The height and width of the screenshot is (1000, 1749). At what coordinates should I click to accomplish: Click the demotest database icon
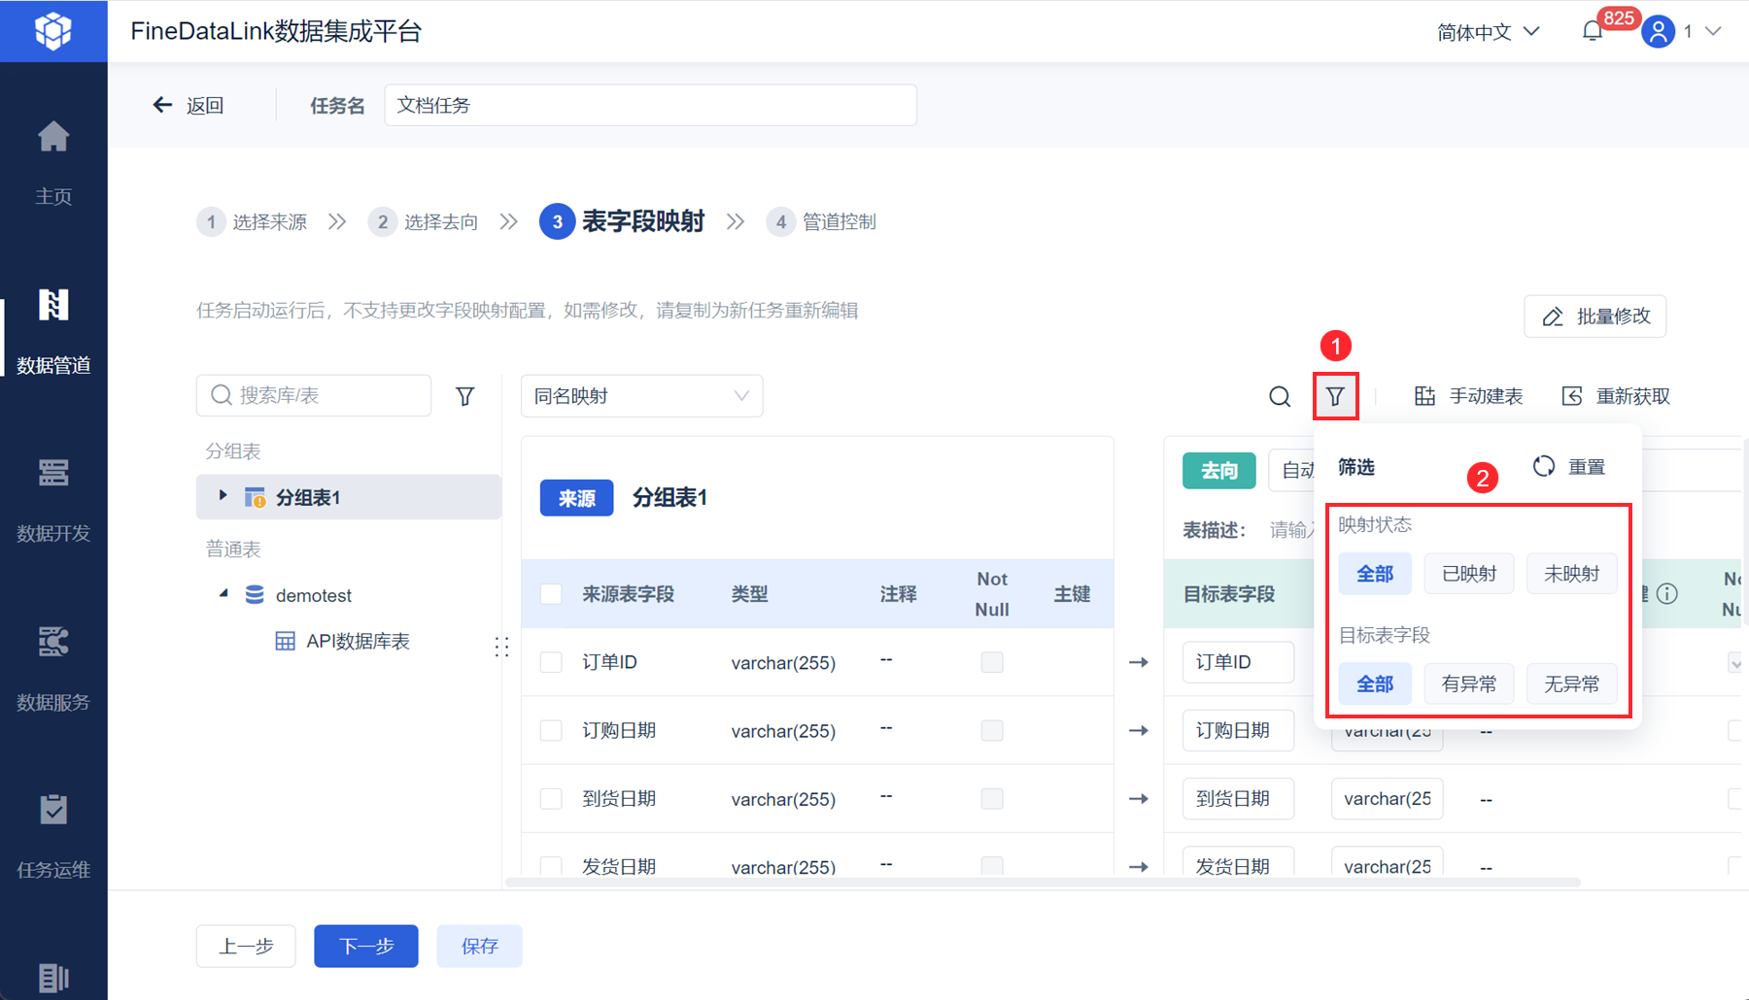coord(255,595)
